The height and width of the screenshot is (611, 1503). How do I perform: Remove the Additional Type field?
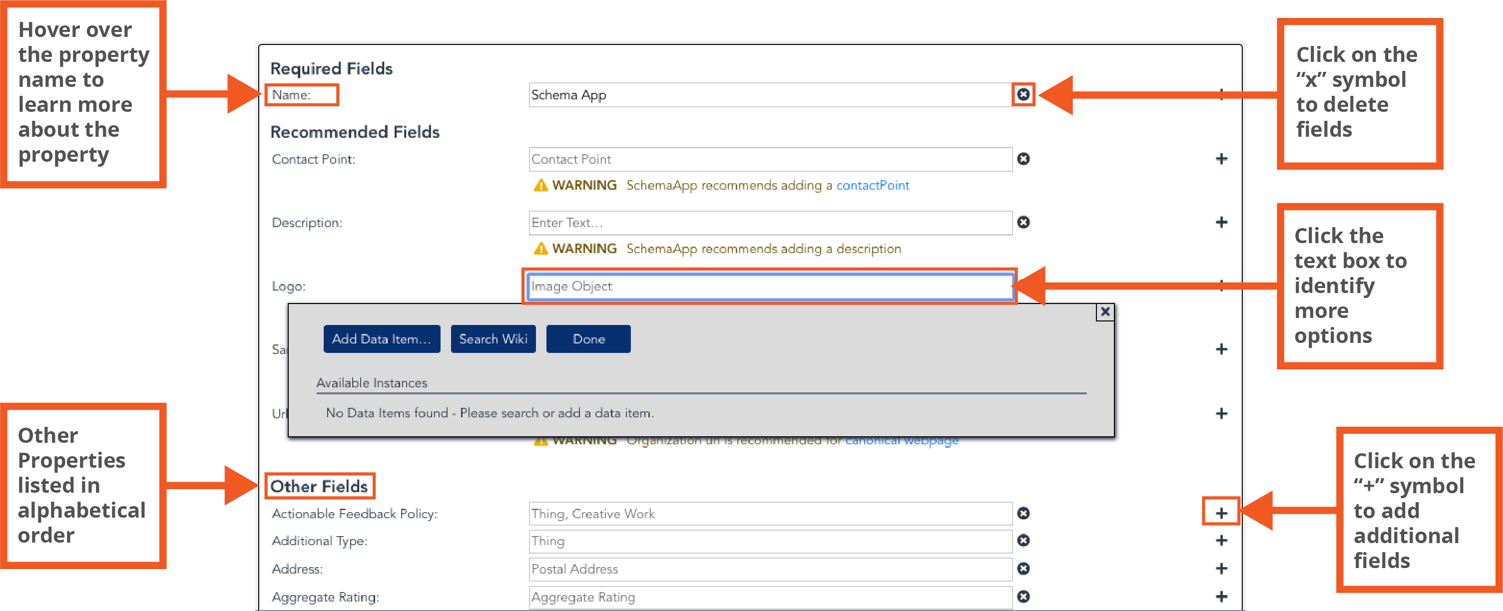[1023, 541]
